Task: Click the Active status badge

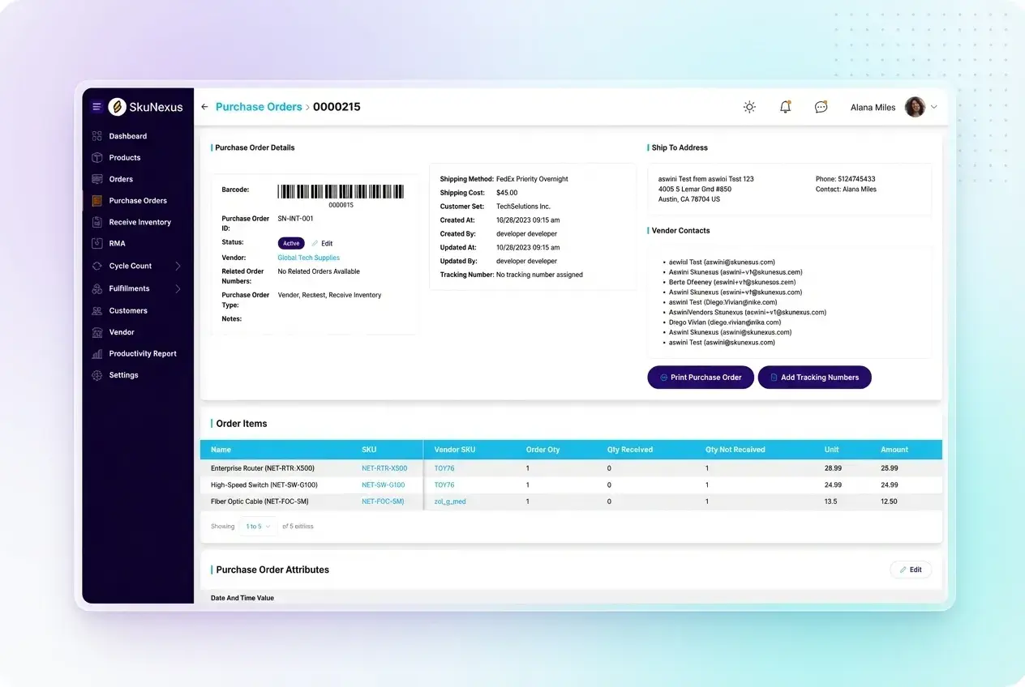Action: click(291, 243)
